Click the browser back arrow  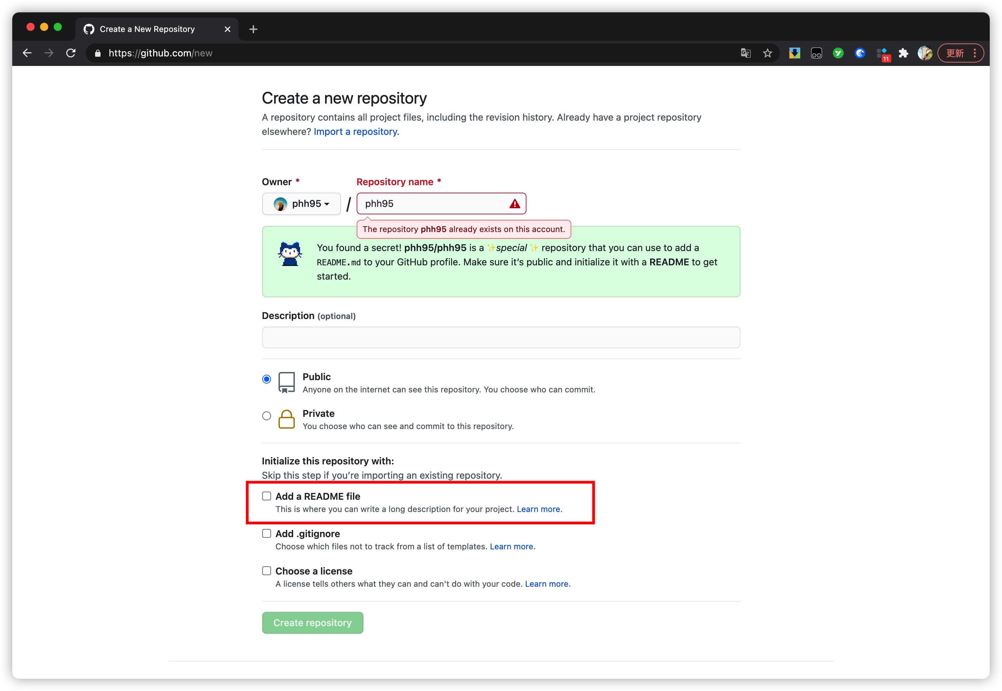tap(27, 53)
